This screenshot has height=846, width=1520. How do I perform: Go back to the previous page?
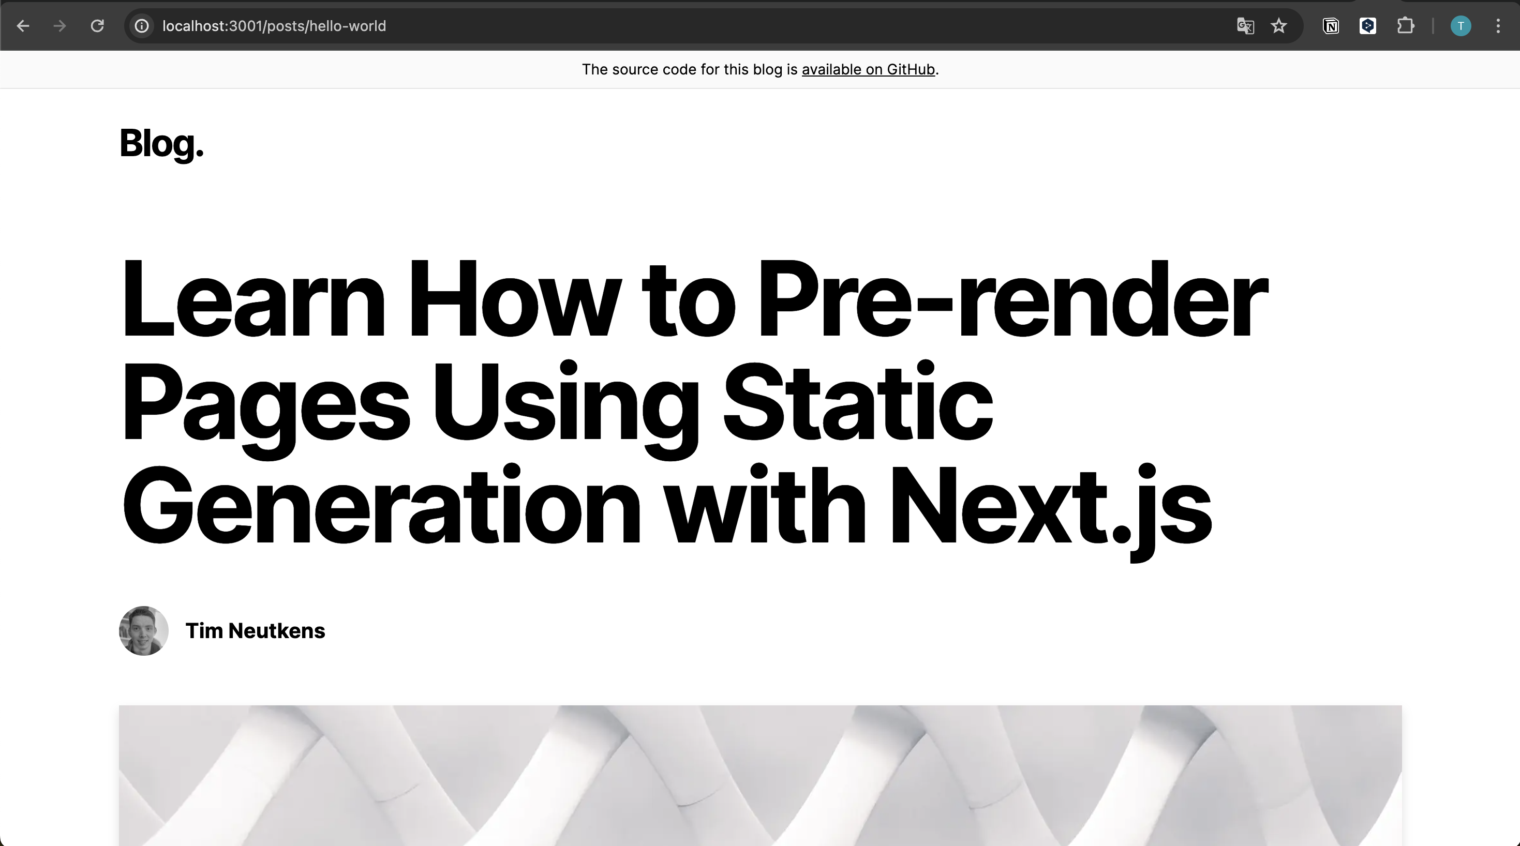click(x=23, y=26)
